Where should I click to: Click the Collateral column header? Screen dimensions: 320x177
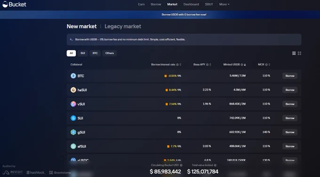[x=76, y=64]
